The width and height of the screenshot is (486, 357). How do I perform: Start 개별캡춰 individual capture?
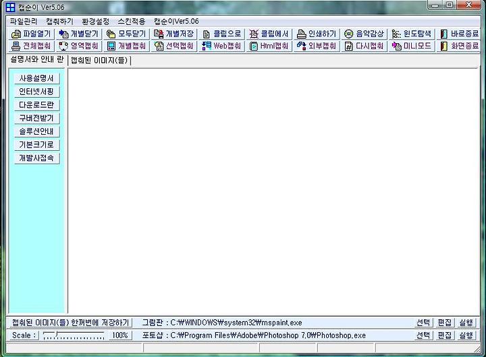click(126, 46)
